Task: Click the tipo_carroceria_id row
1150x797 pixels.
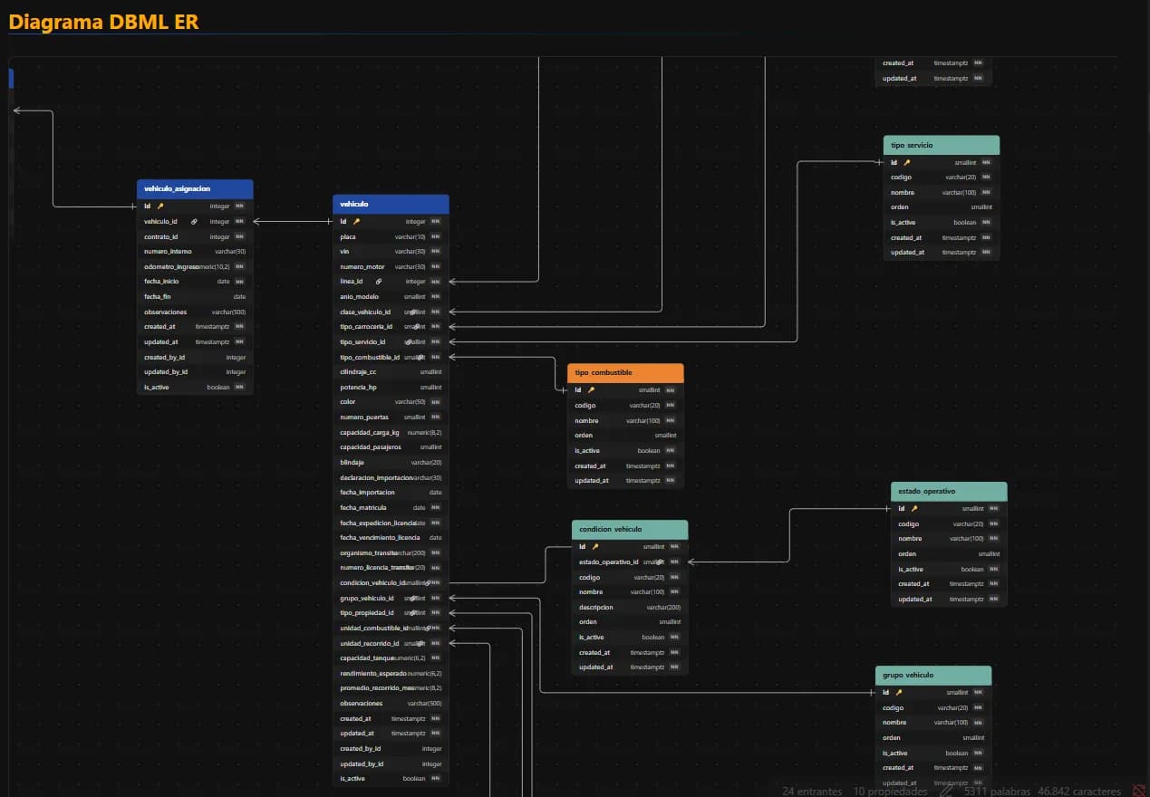Action: [391, 327]
